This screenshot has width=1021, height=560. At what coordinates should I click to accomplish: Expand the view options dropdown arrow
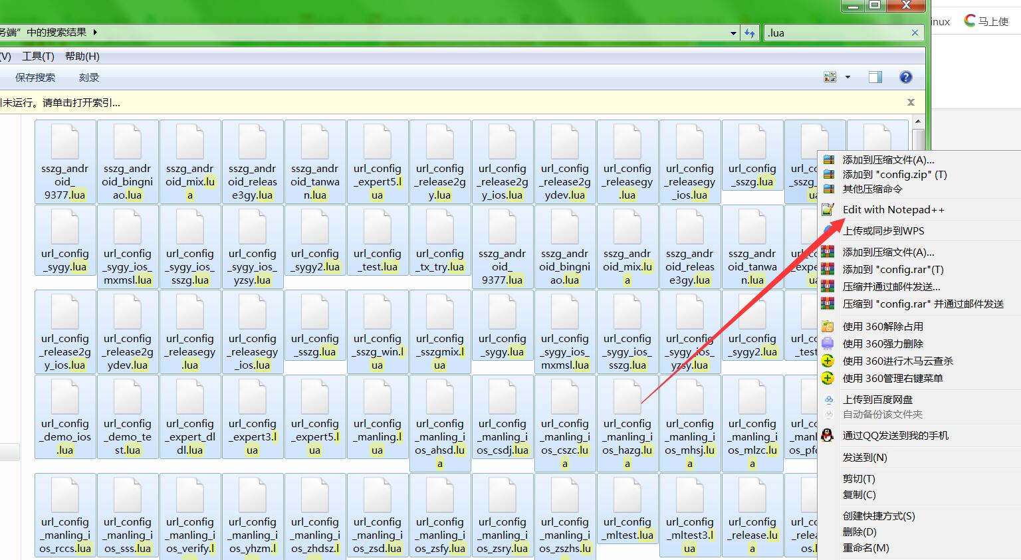848,78
